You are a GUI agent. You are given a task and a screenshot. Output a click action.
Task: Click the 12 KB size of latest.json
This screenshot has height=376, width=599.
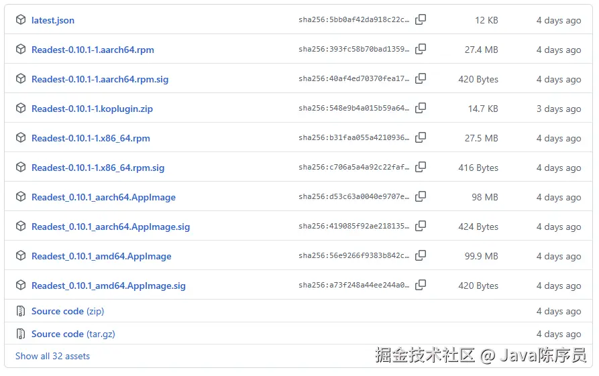click(486, 20)
